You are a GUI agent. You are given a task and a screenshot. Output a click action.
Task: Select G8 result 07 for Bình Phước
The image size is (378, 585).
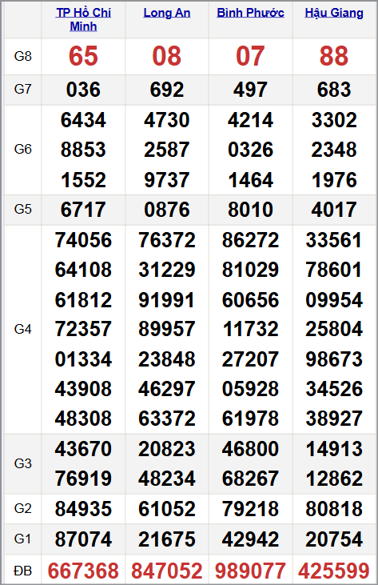(x=250, y=56)
